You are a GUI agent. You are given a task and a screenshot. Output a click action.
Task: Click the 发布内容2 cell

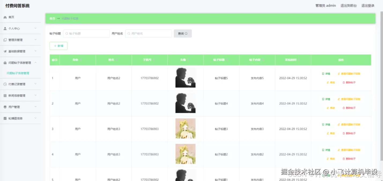[257, 154]
